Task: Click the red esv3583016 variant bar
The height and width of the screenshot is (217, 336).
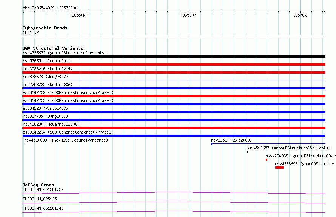Action: click(x=174, y=72)
